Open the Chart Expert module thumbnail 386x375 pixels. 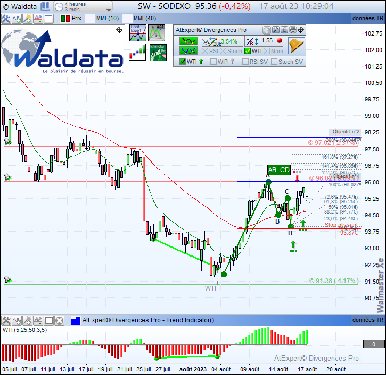tap(137, 33)
